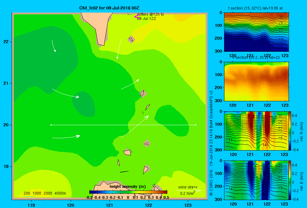
Task: Click the '200' bathymetry depth legend entry
Action: pyautogui.click(x=27, y=193)
